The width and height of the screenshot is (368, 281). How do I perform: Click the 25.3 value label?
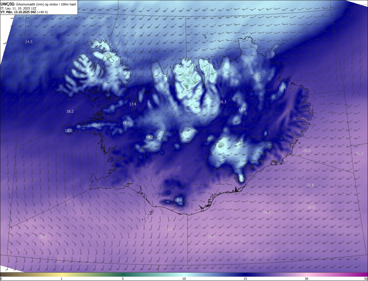pyautogui.click(x=359, y=154)
